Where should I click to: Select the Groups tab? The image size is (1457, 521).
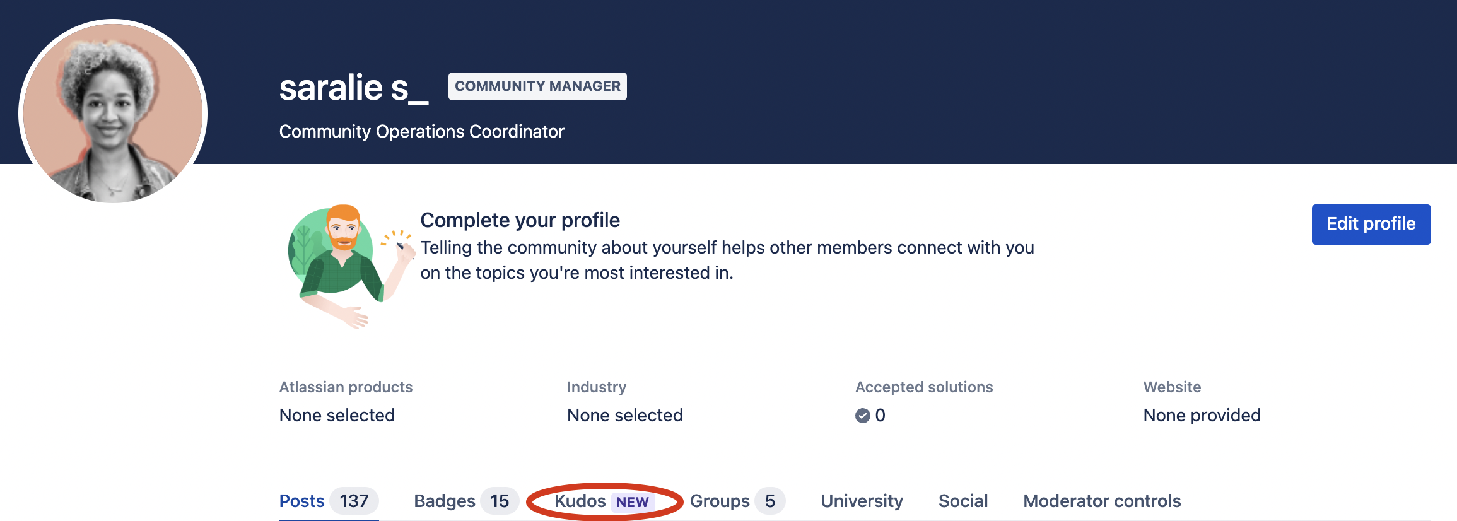pos(737,501)
